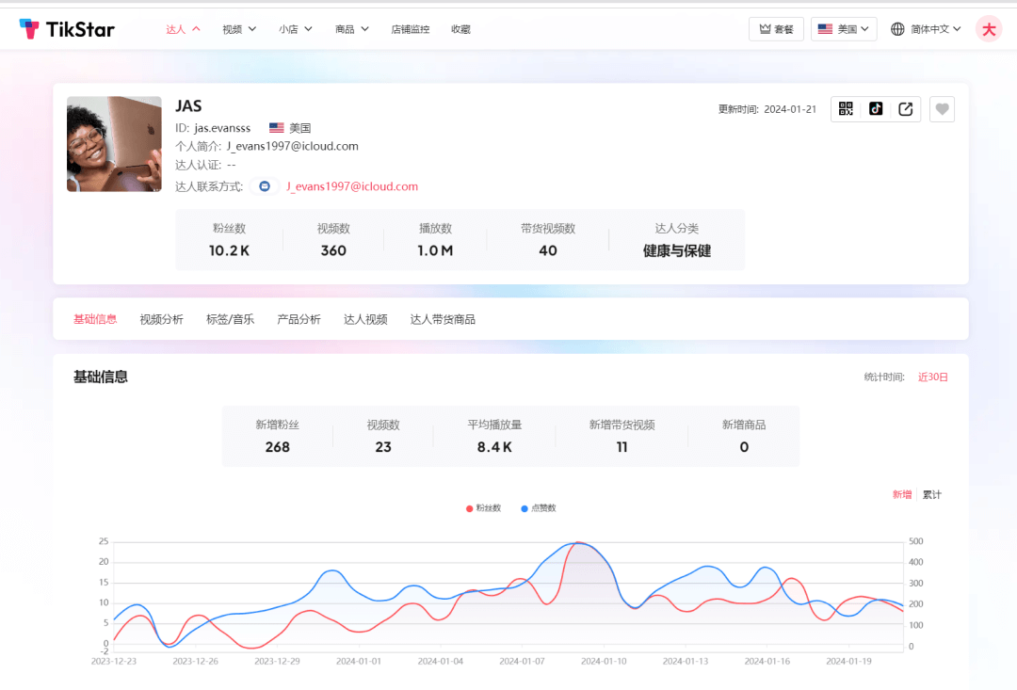Switch chart to 新增 mode
This screenshot has width=1017, height=690.
901,495
